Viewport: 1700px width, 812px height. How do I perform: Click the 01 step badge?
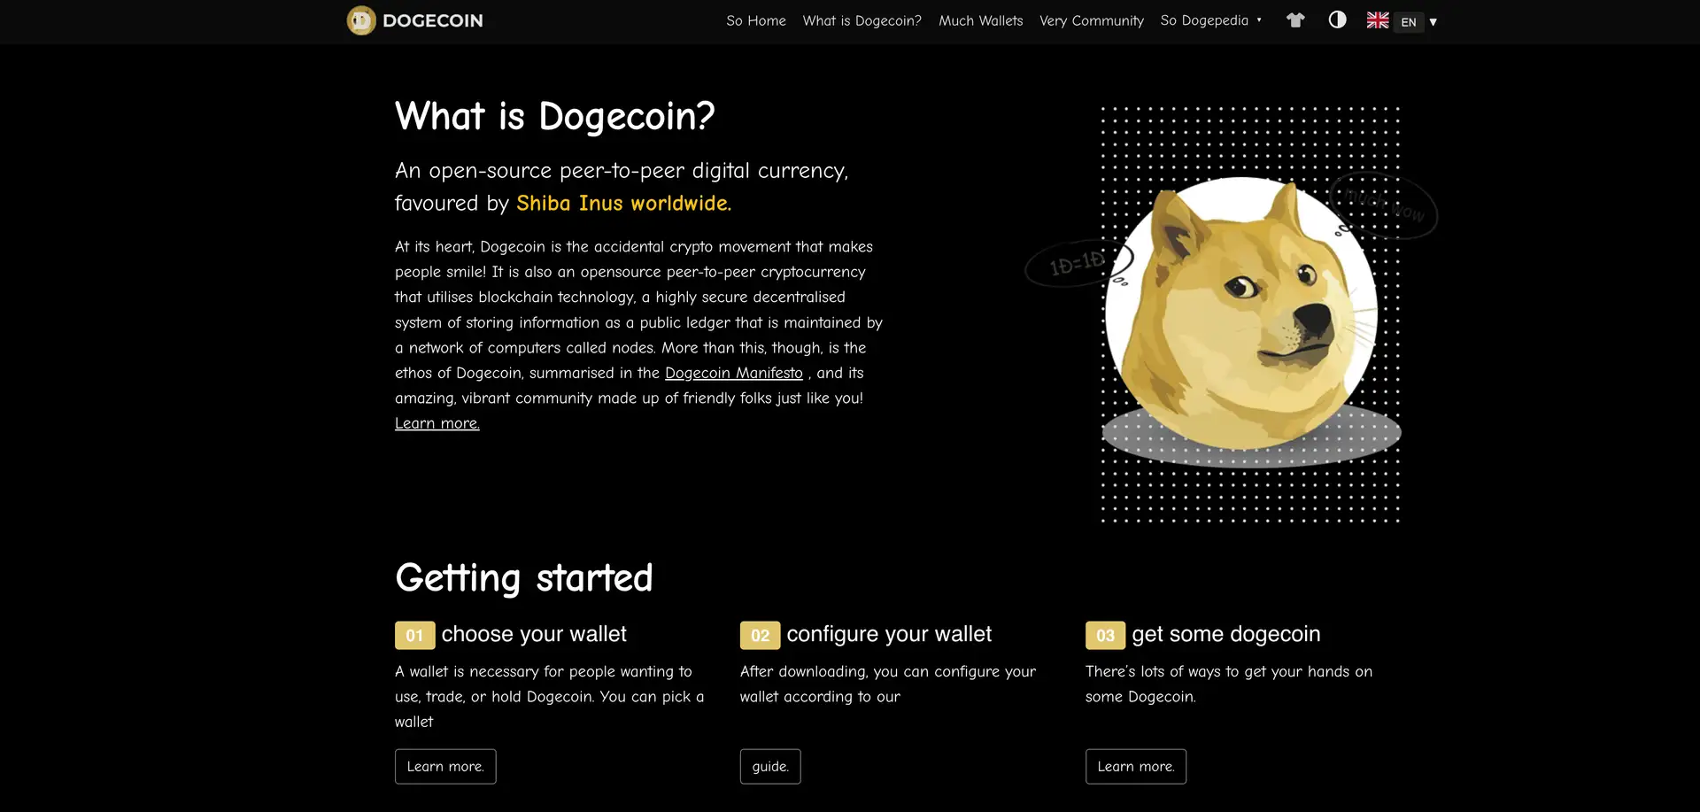(x=414, y=635)
